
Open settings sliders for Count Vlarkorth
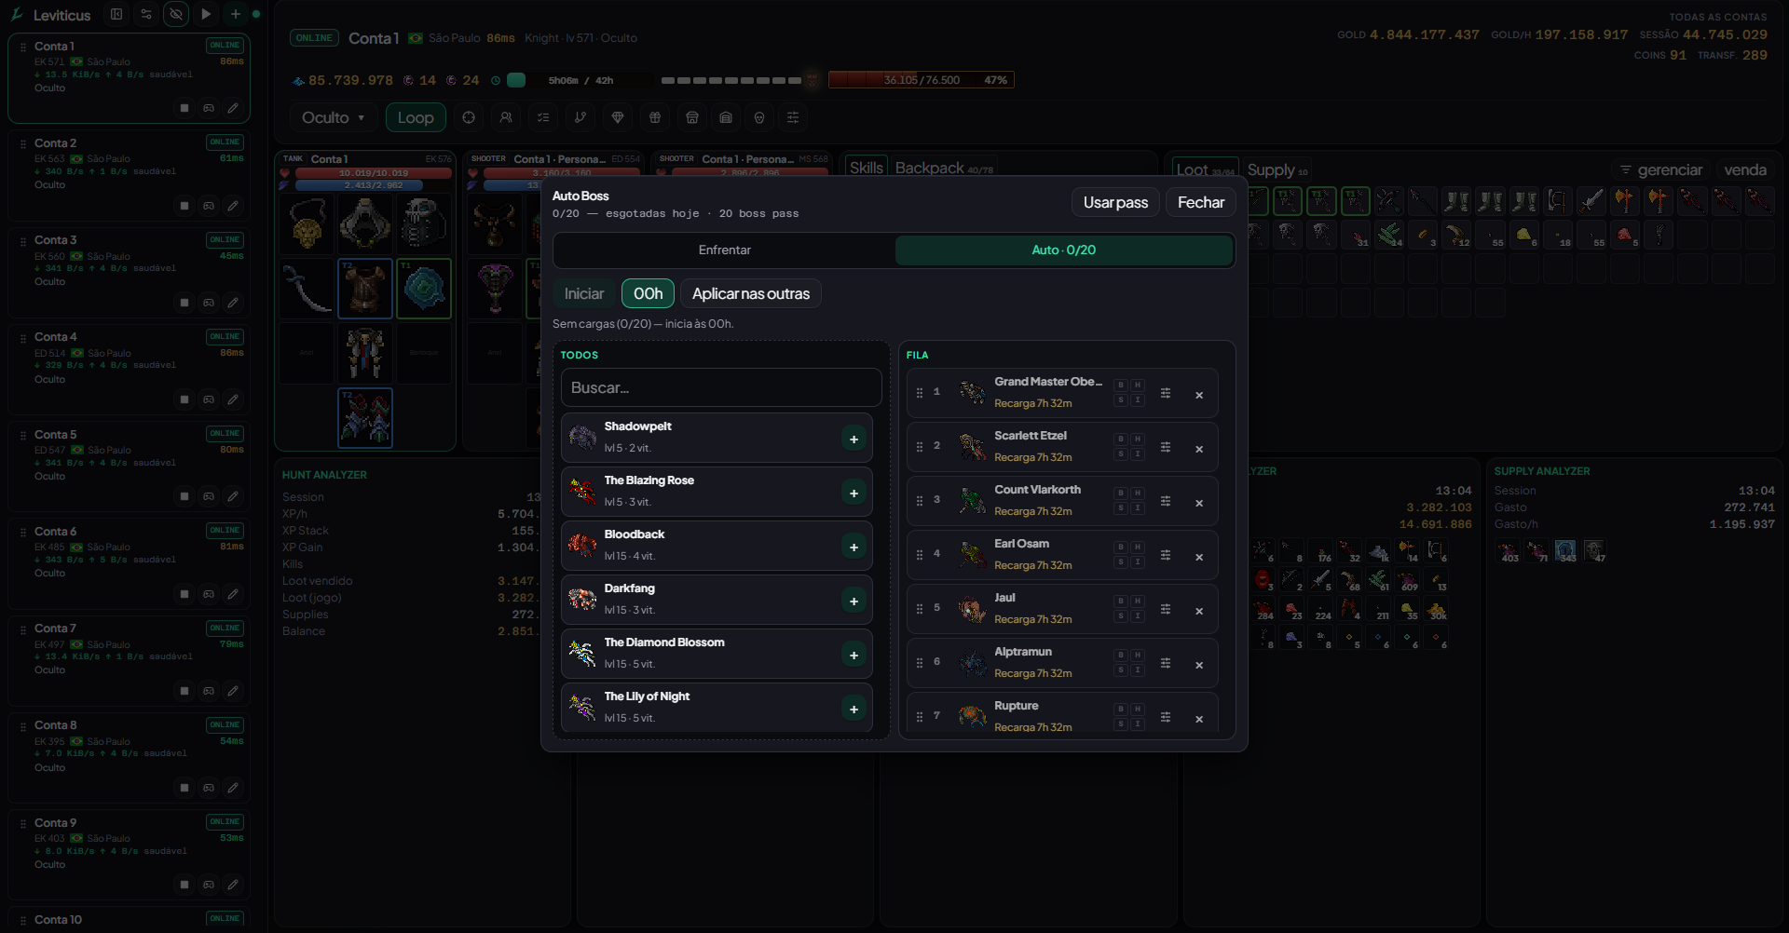(x=1166, y=501)
